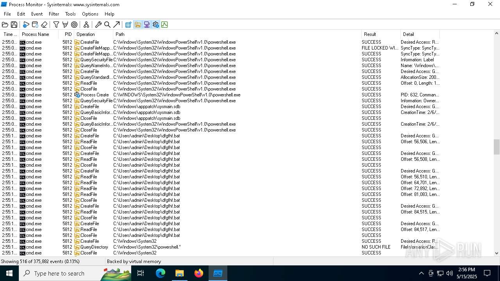Toggle Show Network Activity icon
Image resolution: width=500 pixels, height=281 pixels.
146,25
